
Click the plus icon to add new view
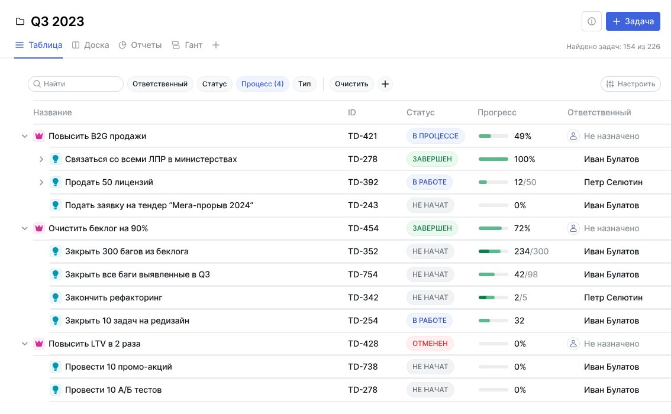click(x=216, y=45)
